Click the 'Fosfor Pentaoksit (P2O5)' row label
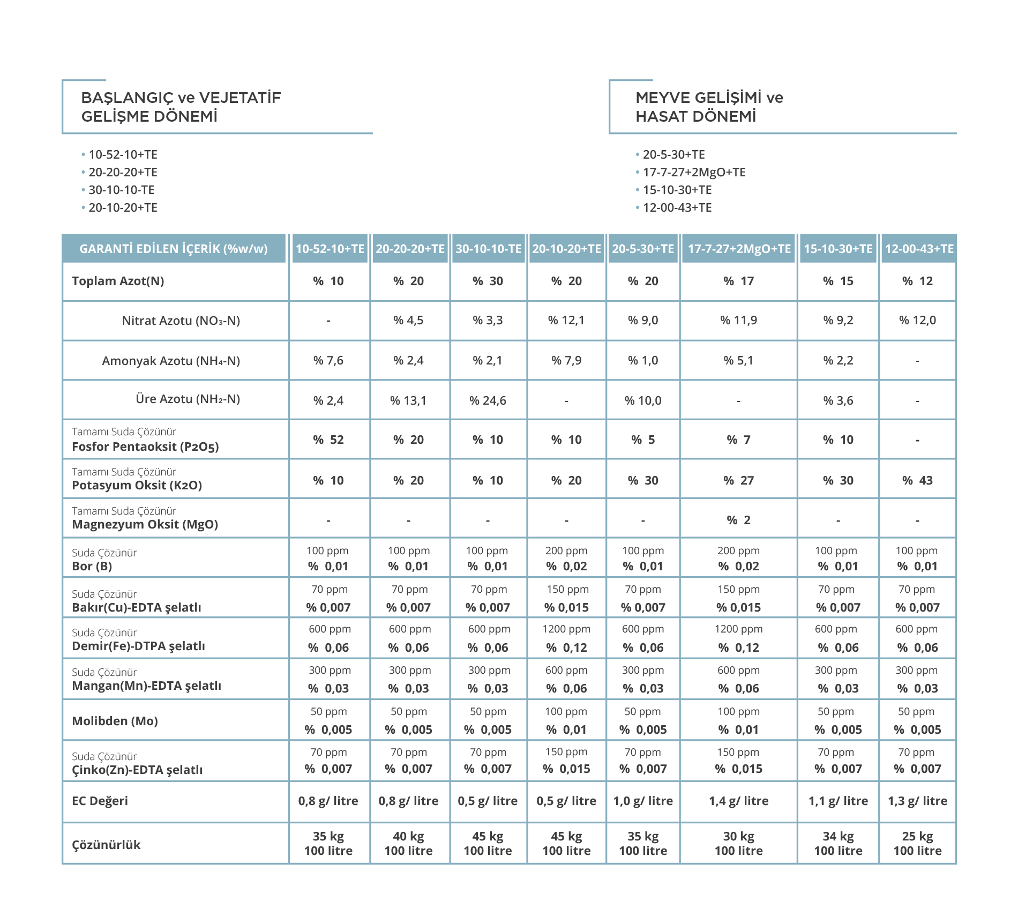The image size is (1018, 908). coord(145,446)
